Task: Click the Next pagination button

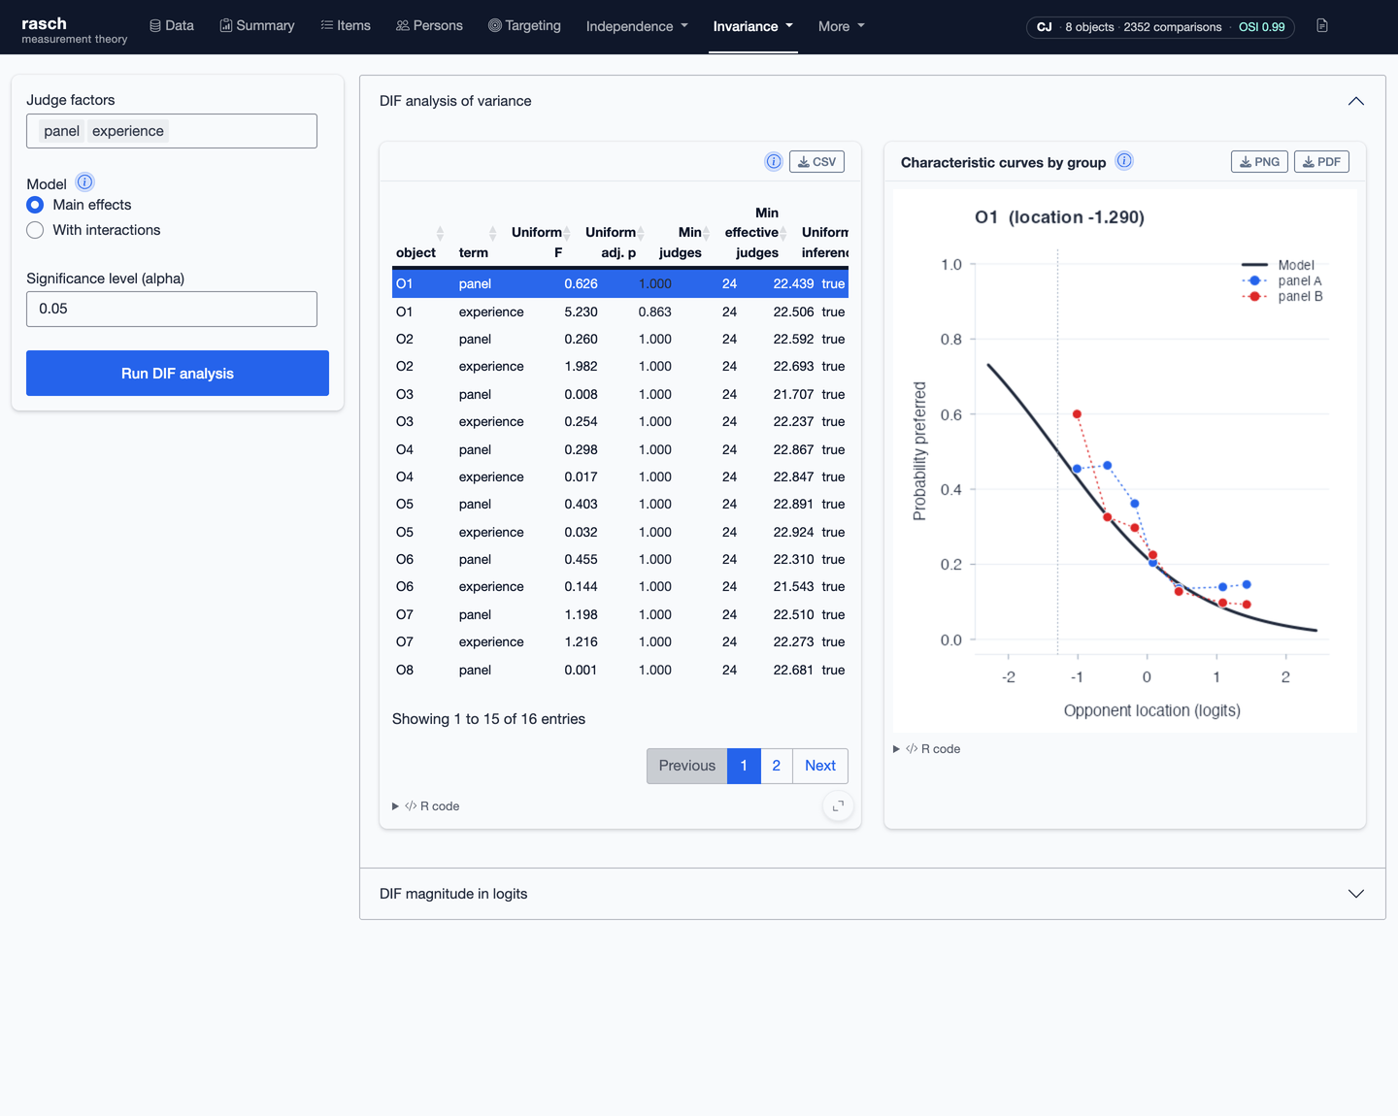Action: click(x=820, y=766)
